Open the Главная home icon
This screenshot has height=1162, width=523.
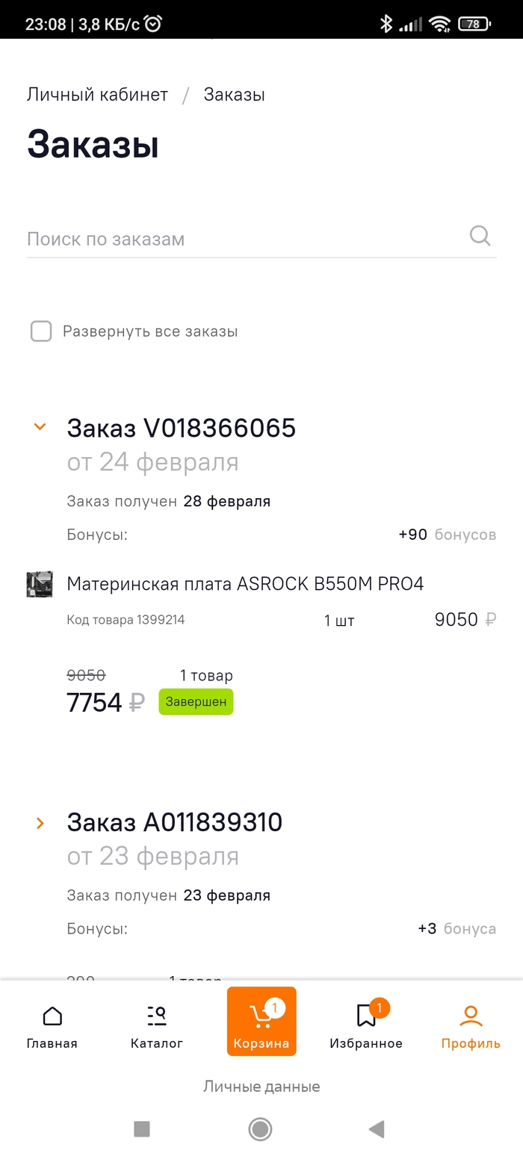[52, 1016]
